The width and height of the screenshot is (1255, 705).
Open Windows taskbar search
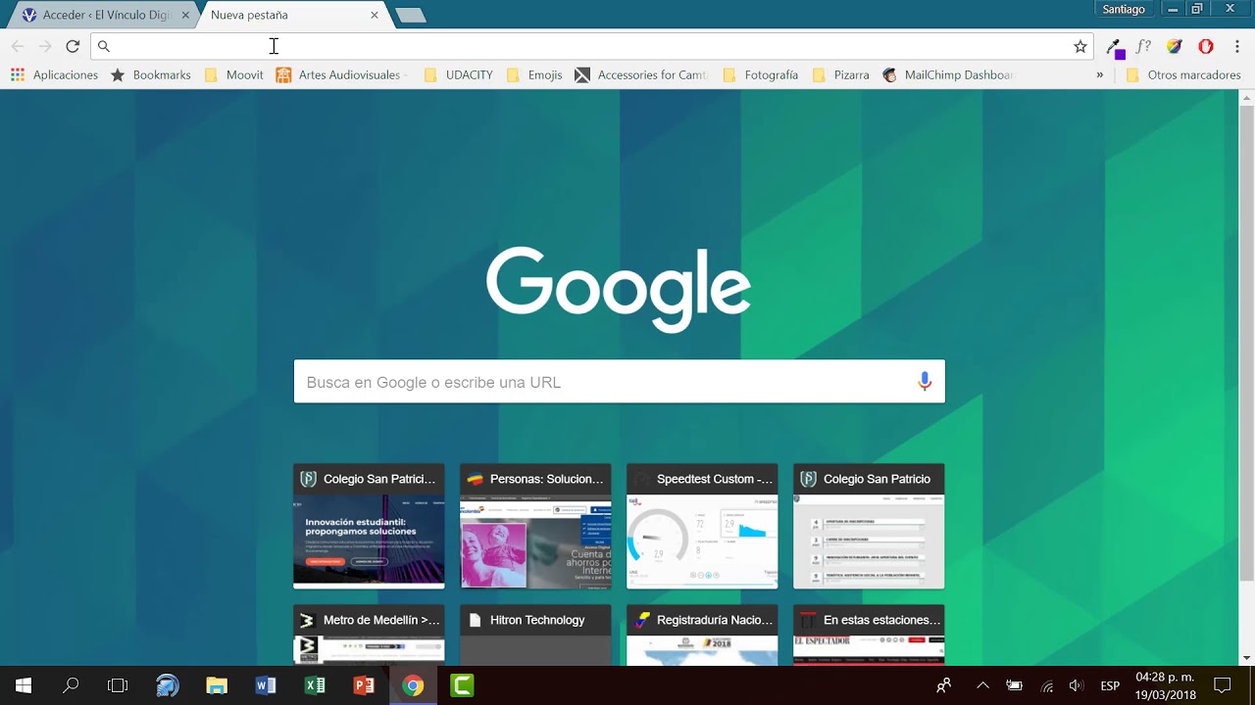[x=71, y=685]
